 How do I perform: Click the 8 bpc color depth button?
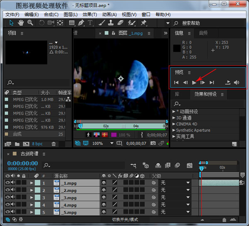37,144
